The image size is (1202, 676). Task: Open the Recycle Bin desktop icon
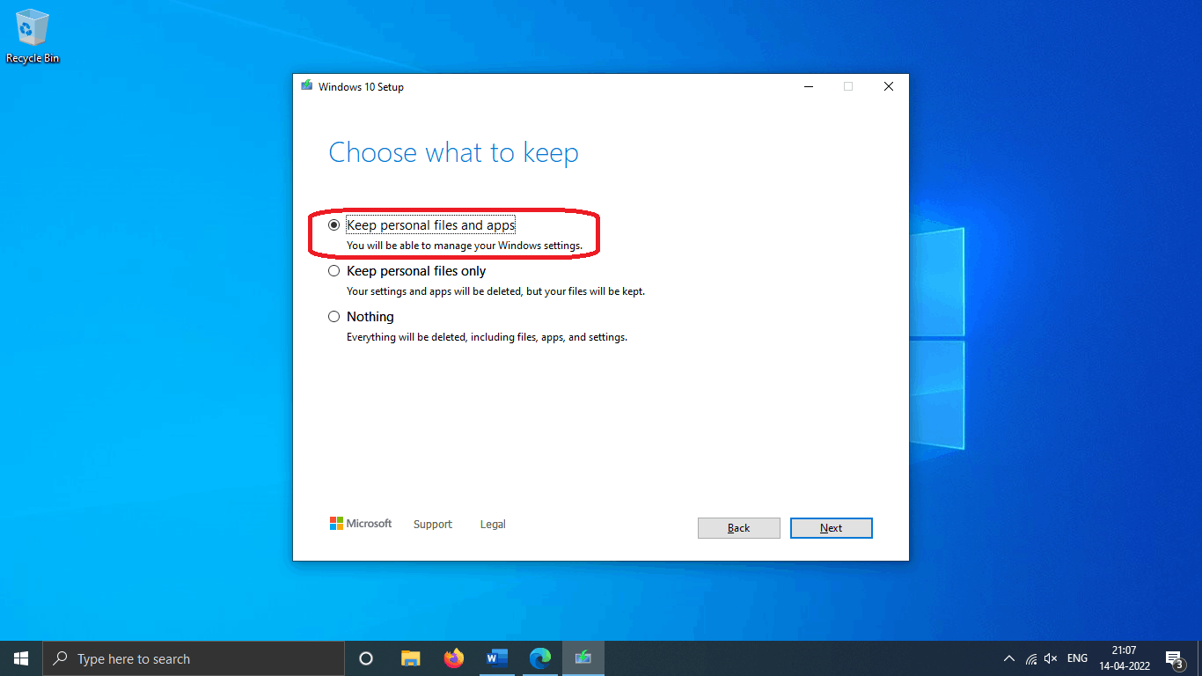pos(33,36)
